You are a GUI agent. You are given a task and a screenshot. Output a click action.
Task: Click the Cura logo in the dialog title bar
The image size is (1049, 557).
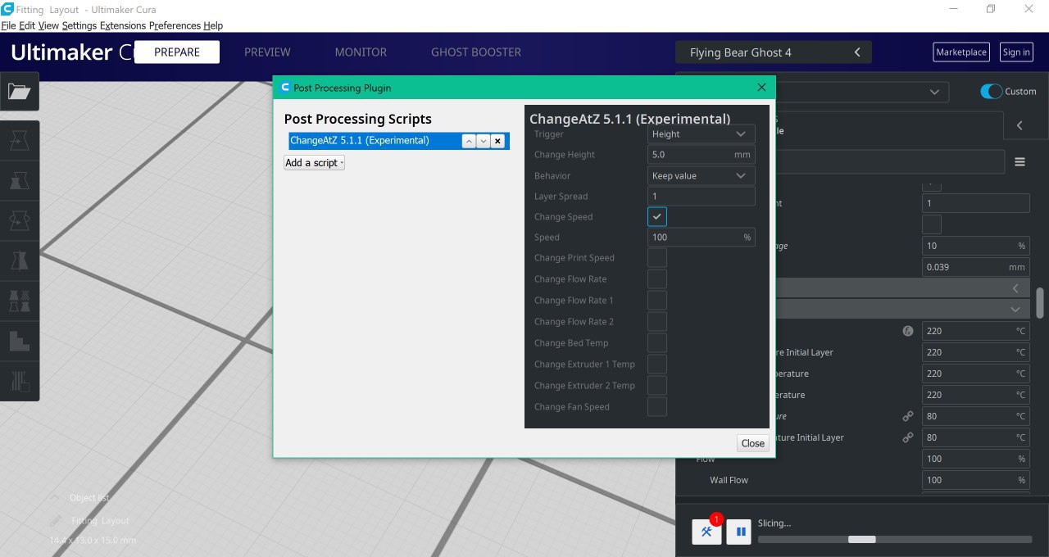285,88
